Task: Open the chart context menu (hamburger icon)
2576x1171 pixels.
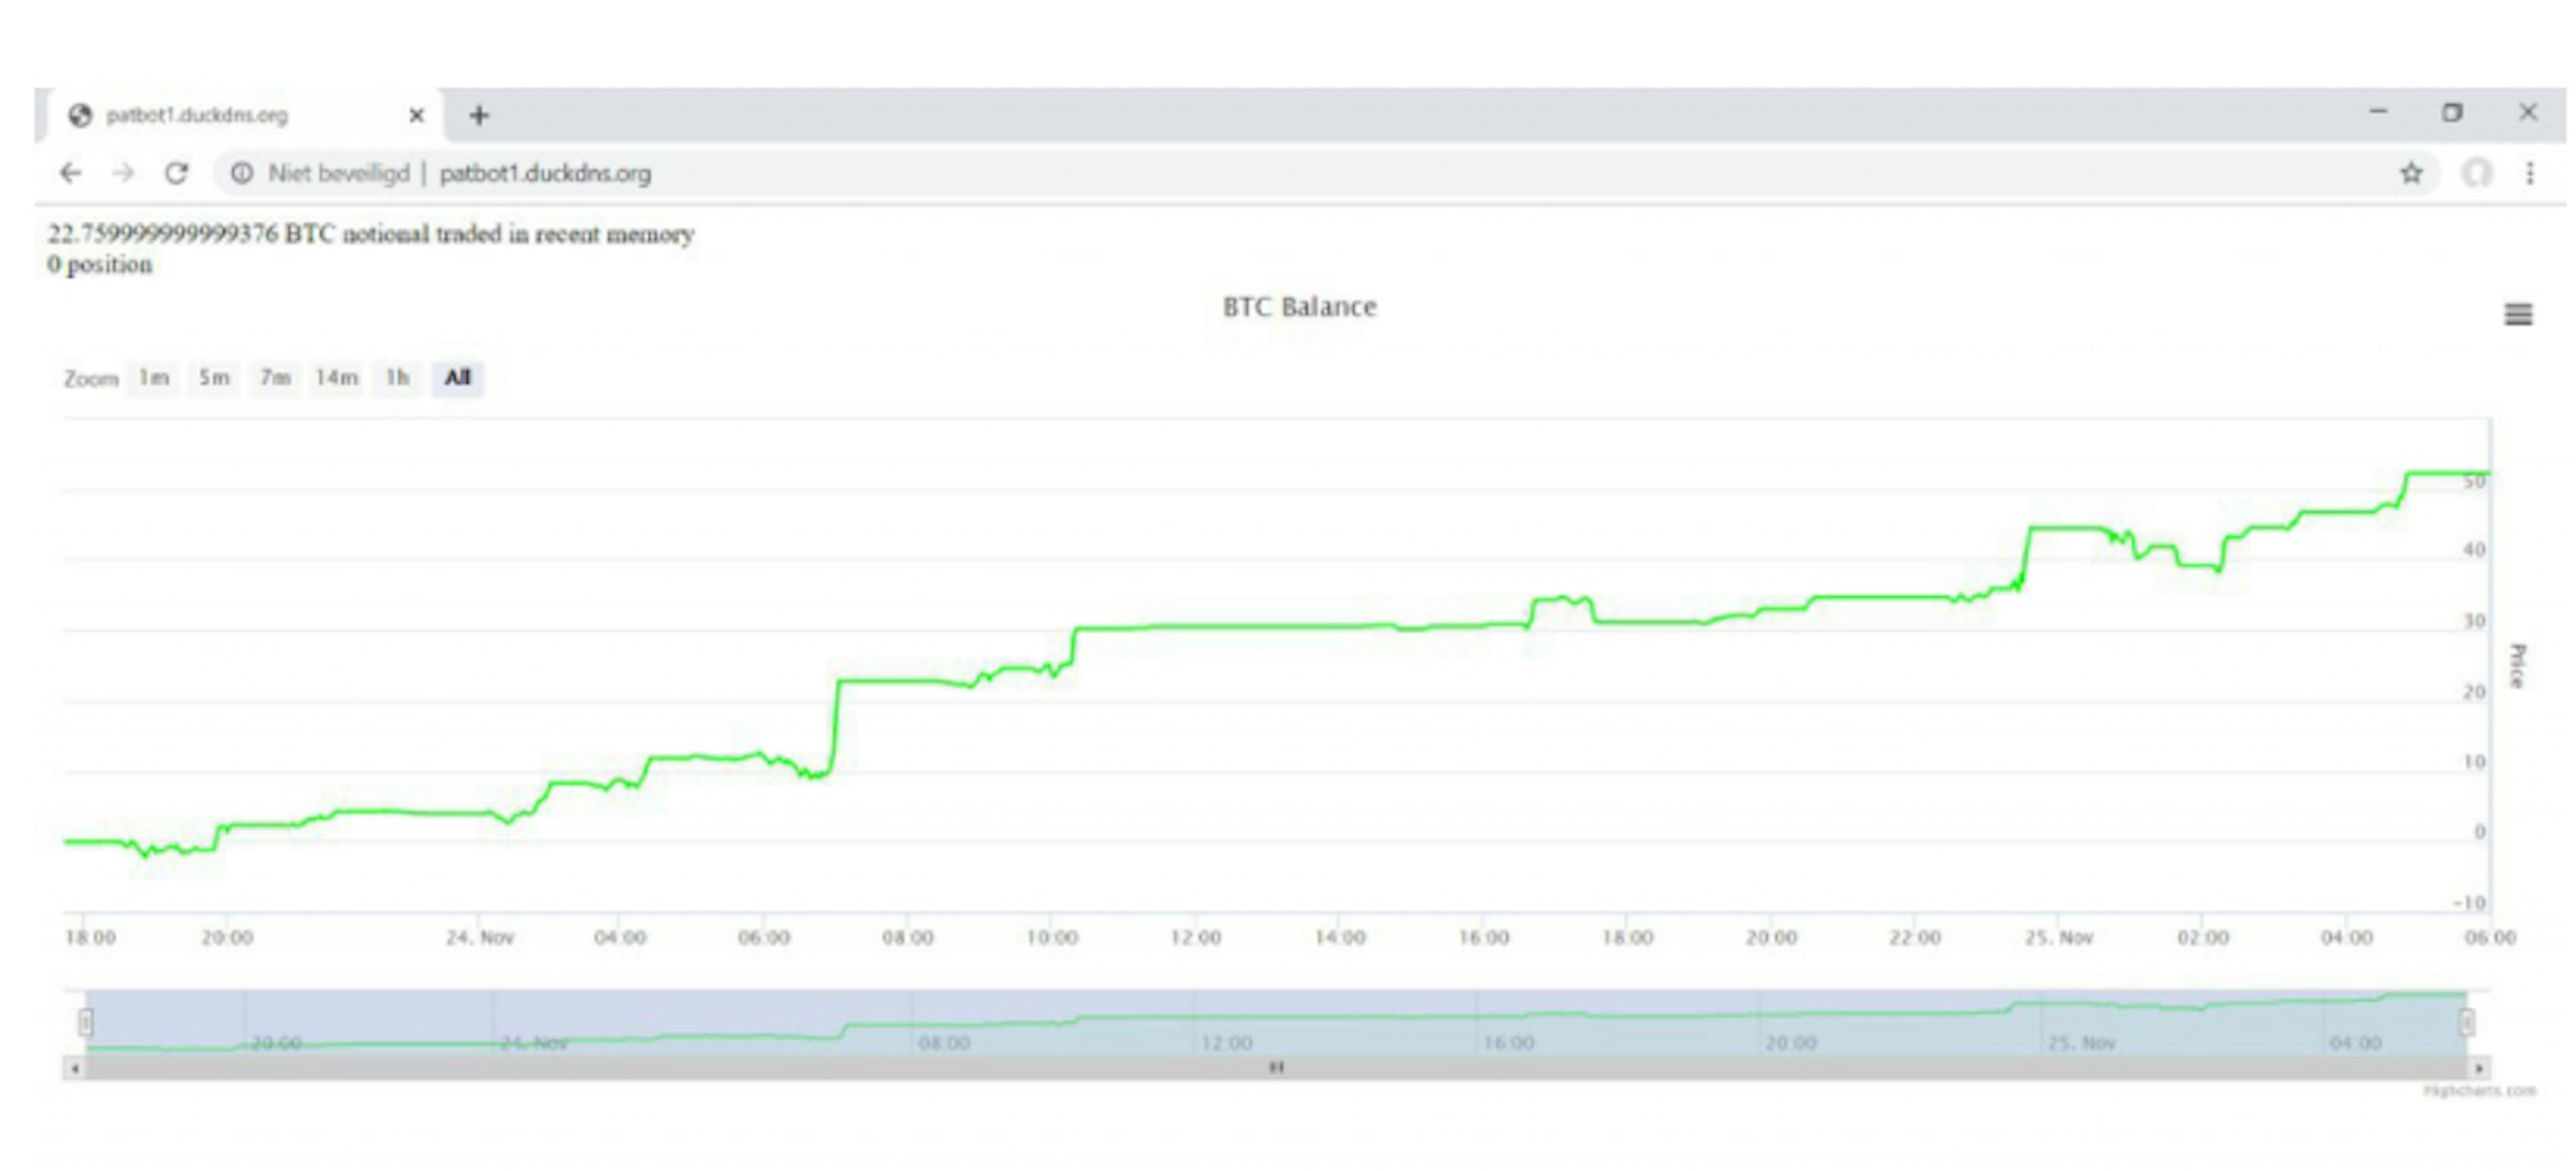Action: click(2518, 315)
